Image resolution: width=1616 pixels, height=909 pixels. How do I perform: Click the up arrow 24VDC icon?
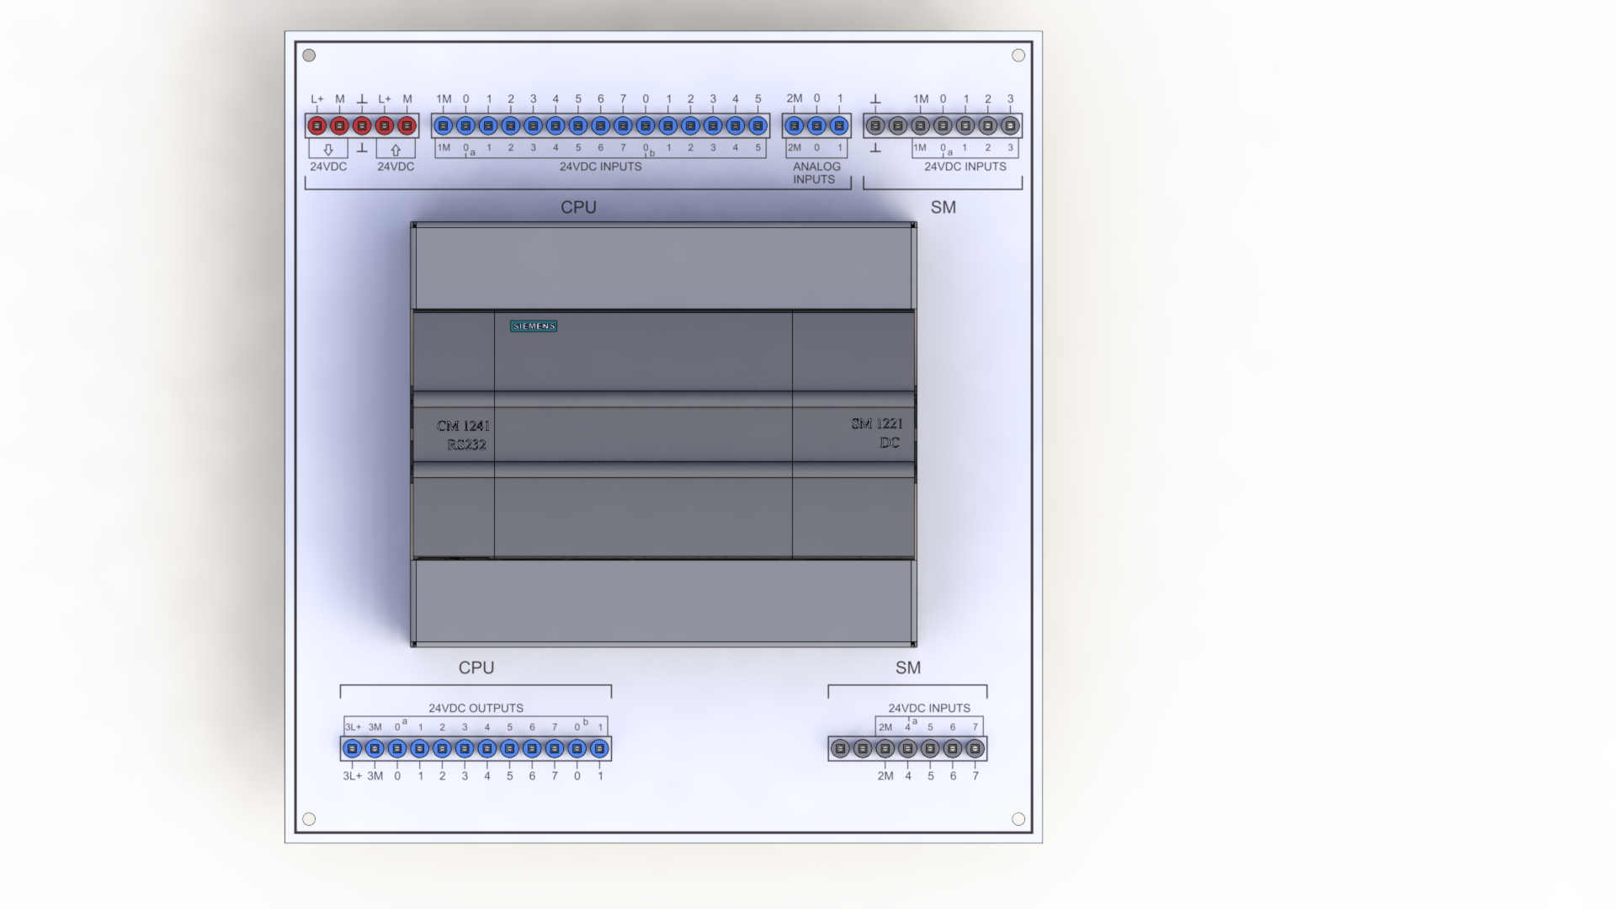tap(396, 150)
